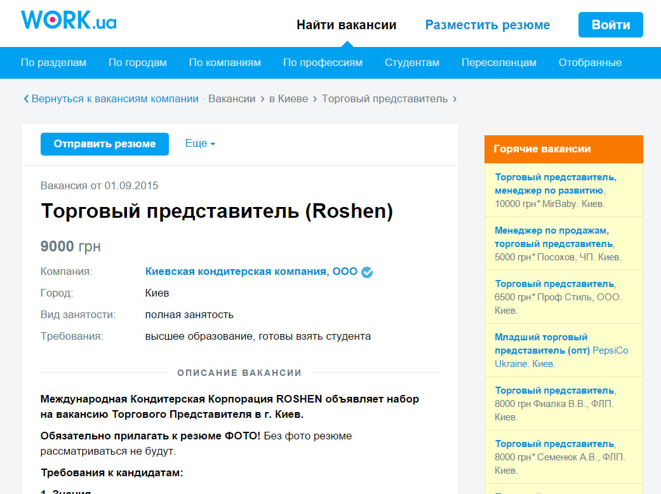The width and height of the screenshot is (661, 494).
Task: Open 'Киевская кондитерская компания, ООО' company link
Action: coord(251,272)
